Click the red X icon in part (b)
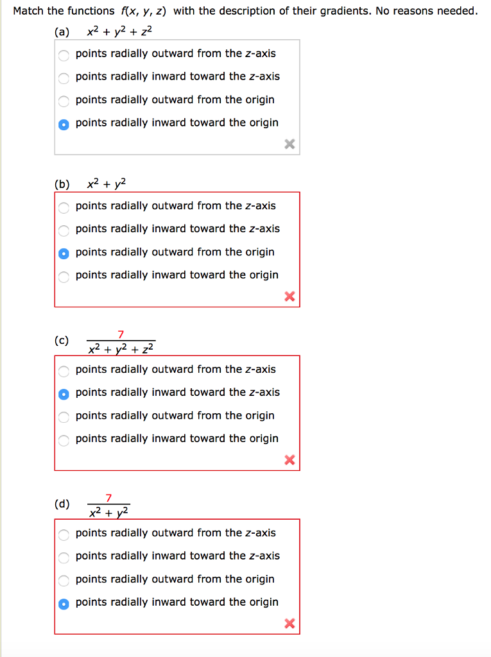The image size is (491, 657). coord(289,296)
